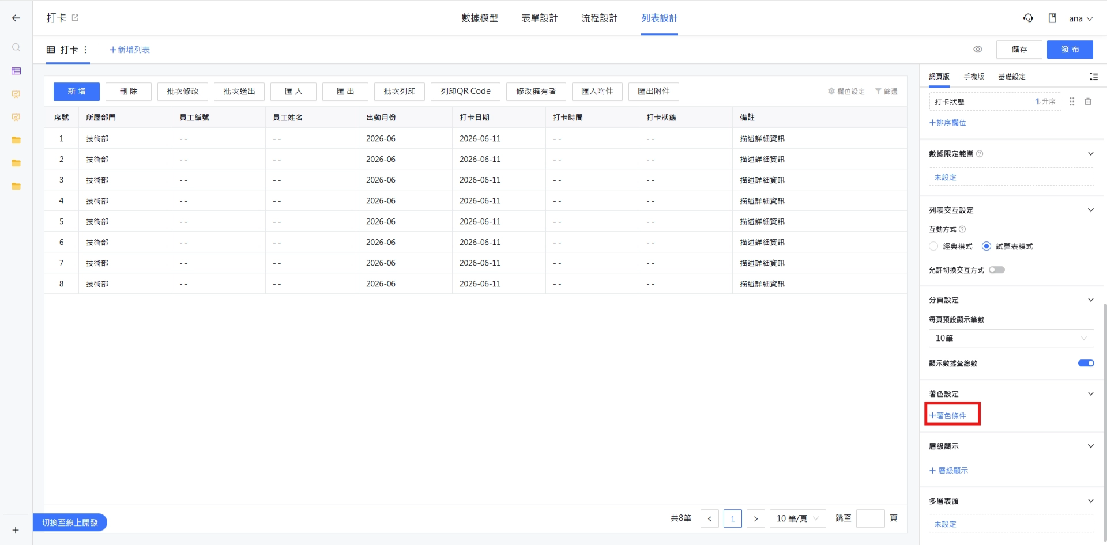Toggle 允許切換交互方式 switch
The height and width of the screenshot is (545, 1107).
click(x=997, y=270)
